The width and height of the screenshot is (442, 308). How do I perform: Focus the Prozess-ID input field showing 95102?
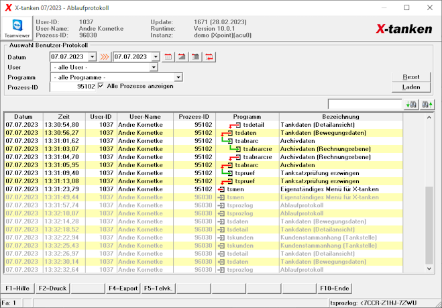[73, 87]
